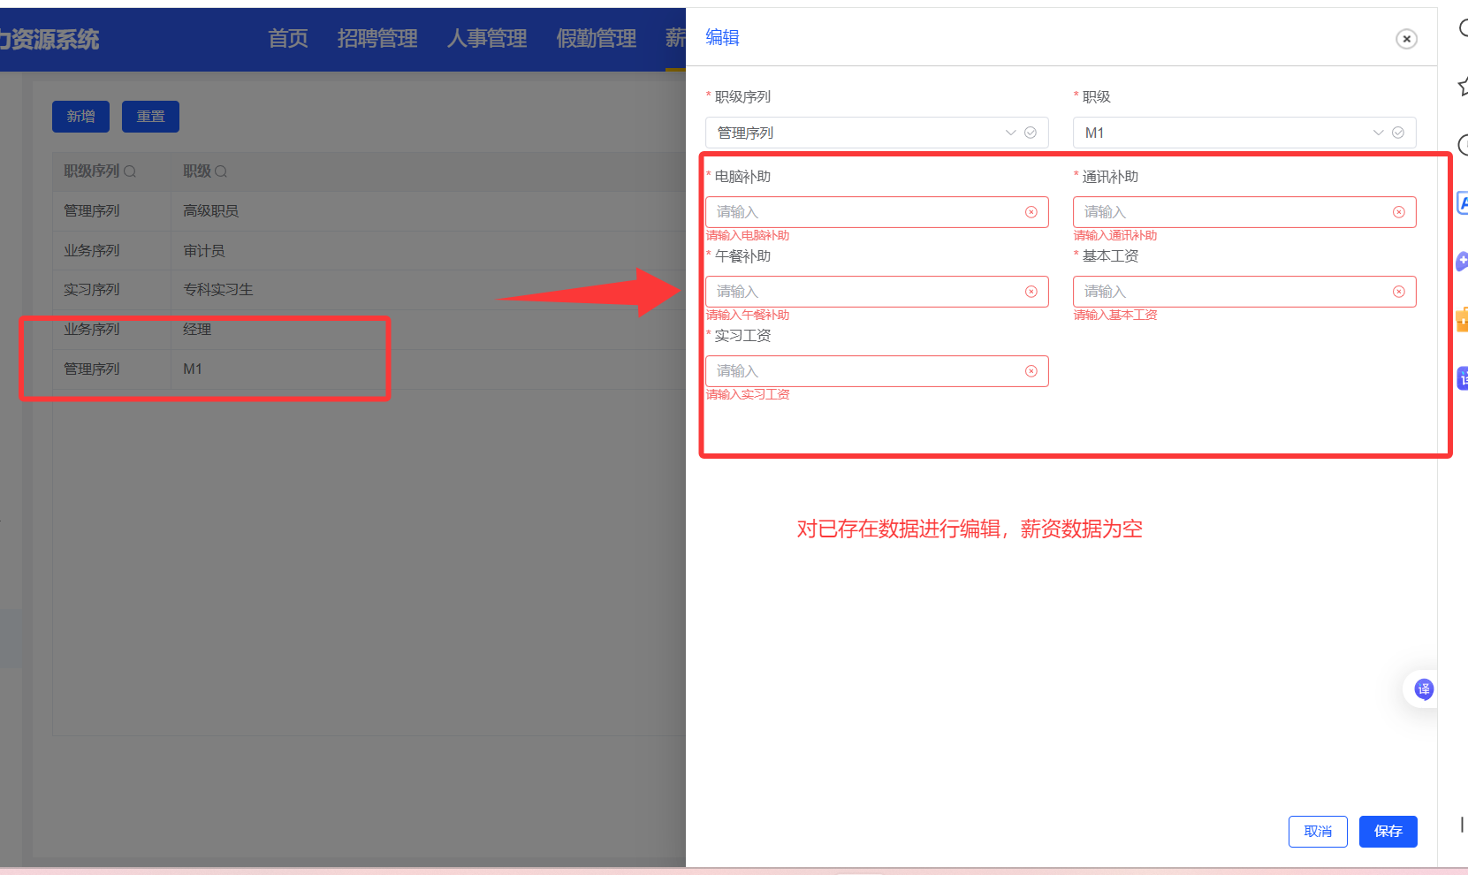Image resolution: width=1468 pixels, height=875 pixels.
Task: Select the 审计员 cell in the table
Action: point(204,251)
